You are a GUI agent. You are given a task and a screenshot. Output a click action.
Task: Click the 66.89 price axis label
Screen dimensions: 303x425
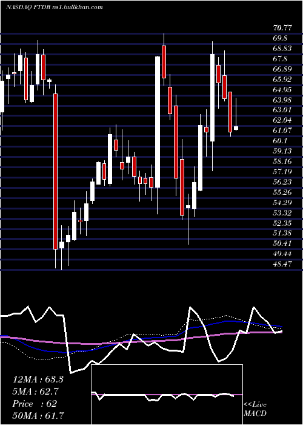pyautogui.click(x=282, y=69)
